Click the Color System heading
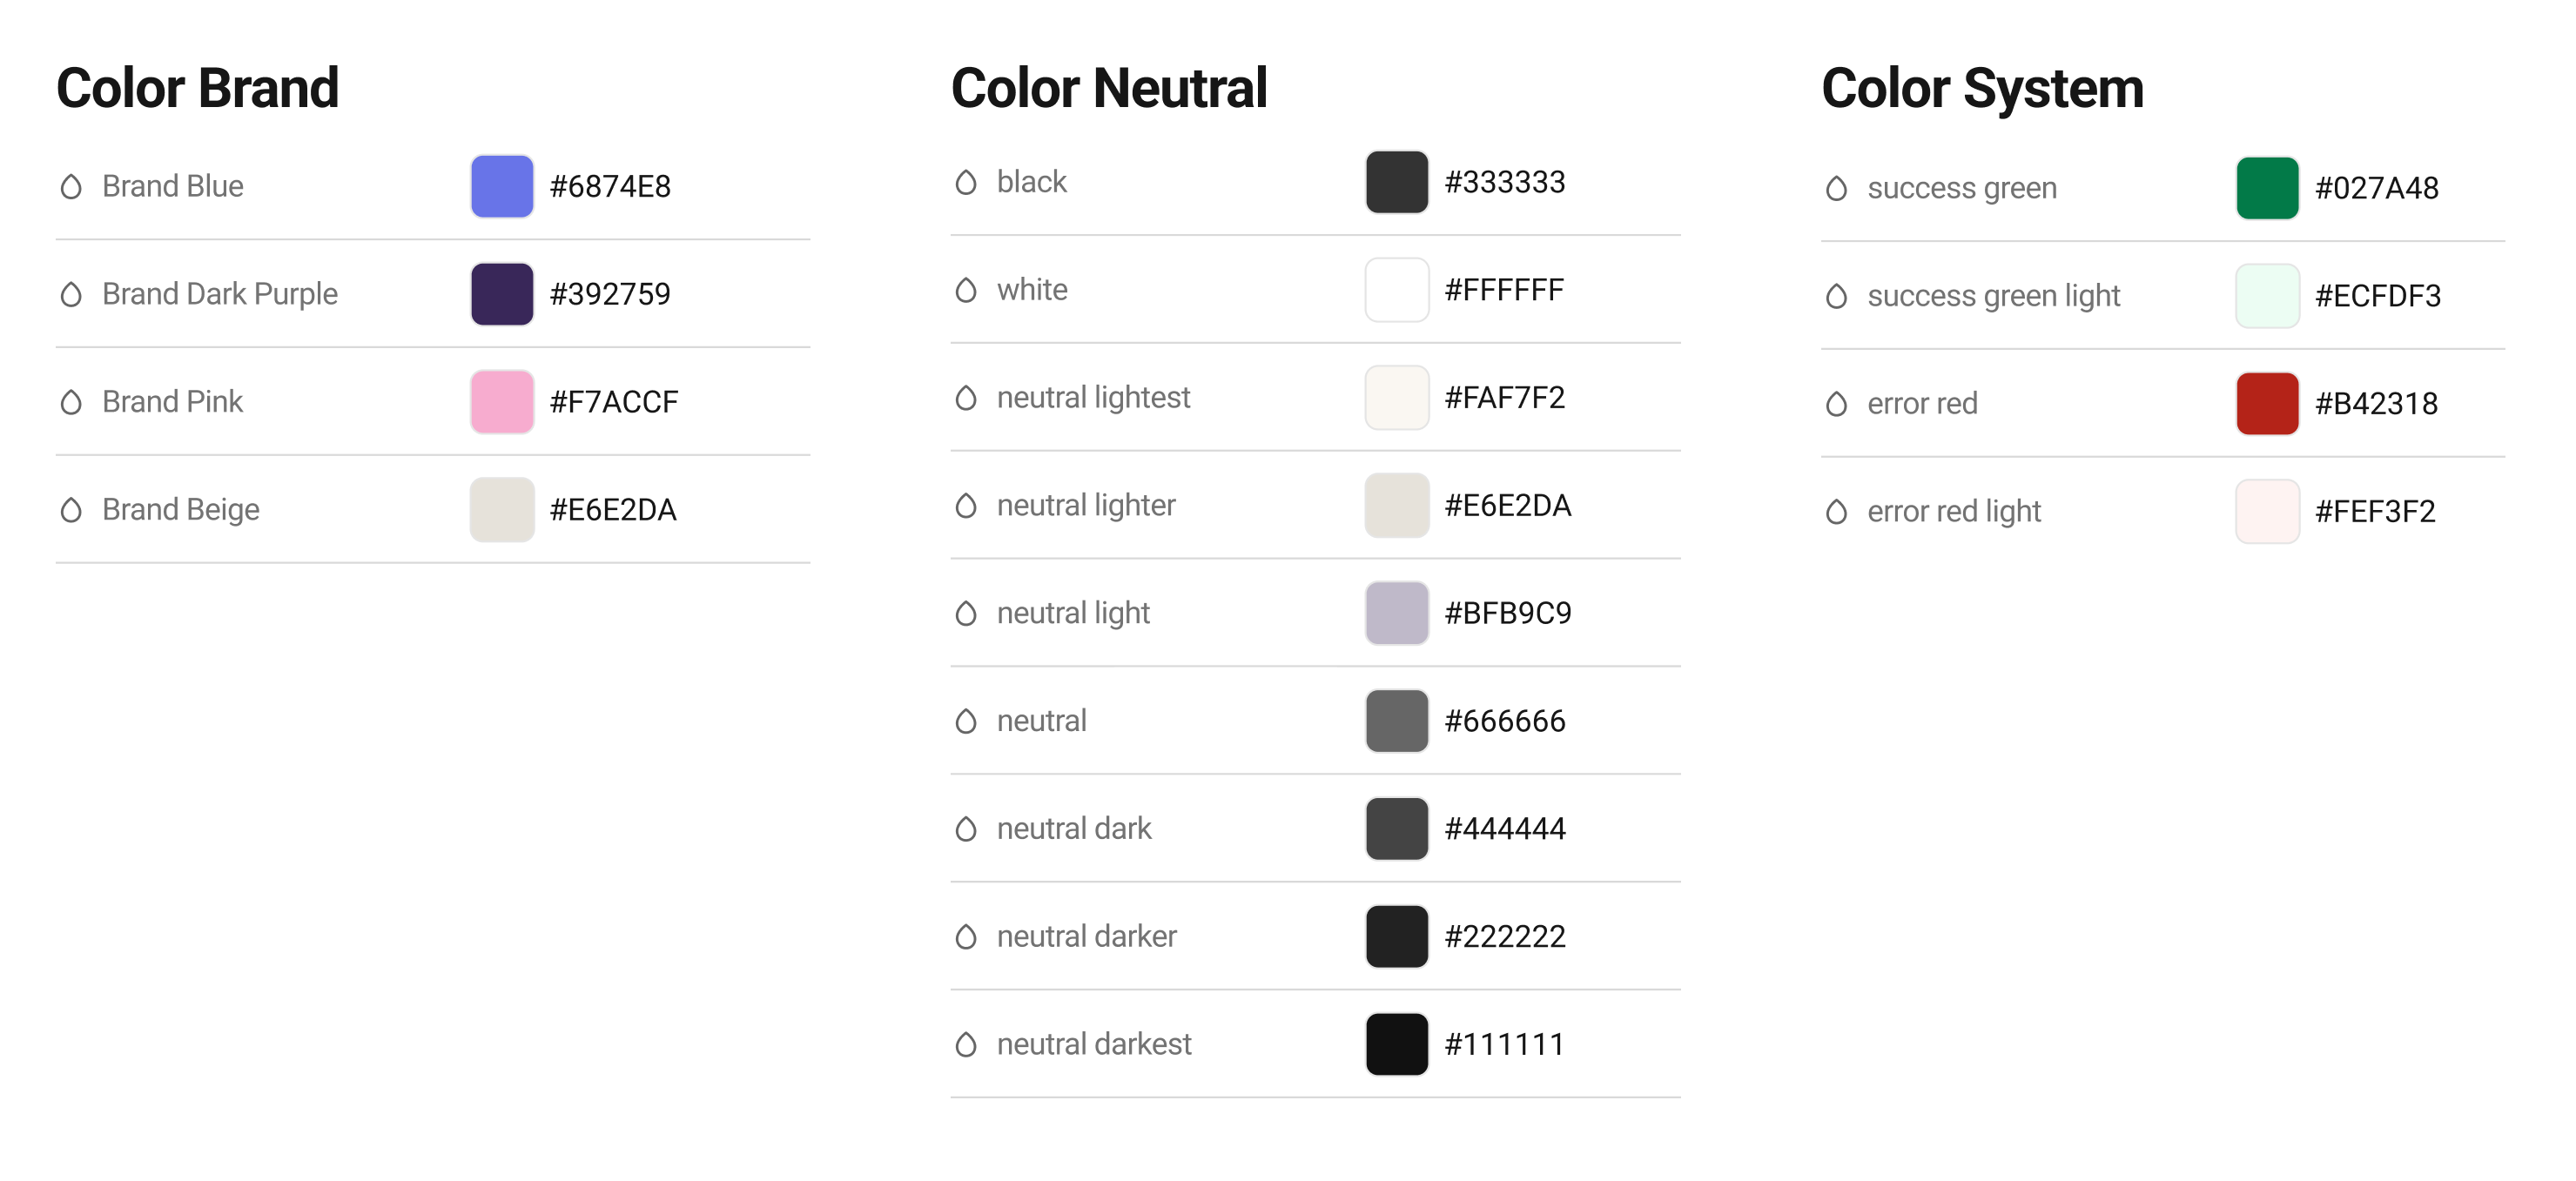 pos(1982,88)
